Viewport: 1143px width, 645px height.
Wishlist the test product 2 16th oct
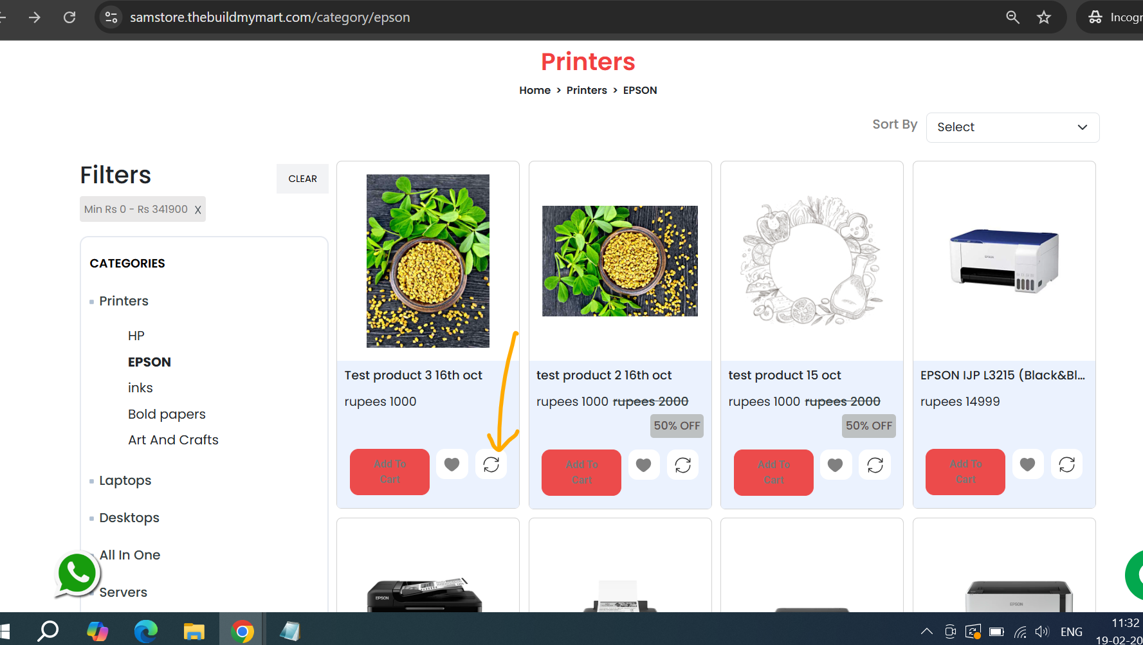click(x=644, y=465)
